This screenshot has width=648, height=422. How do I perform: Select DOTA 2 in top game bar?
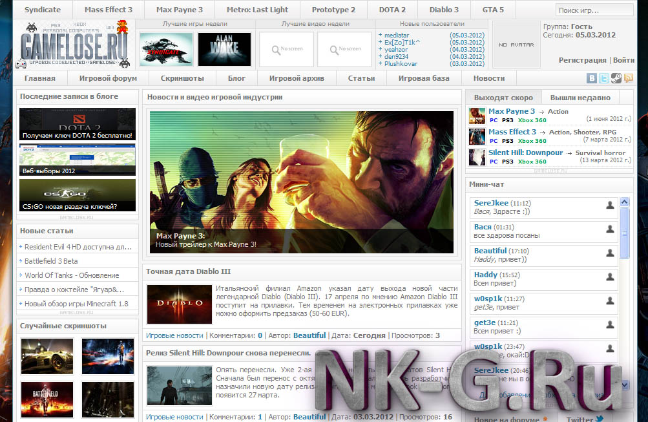point(392,10)
